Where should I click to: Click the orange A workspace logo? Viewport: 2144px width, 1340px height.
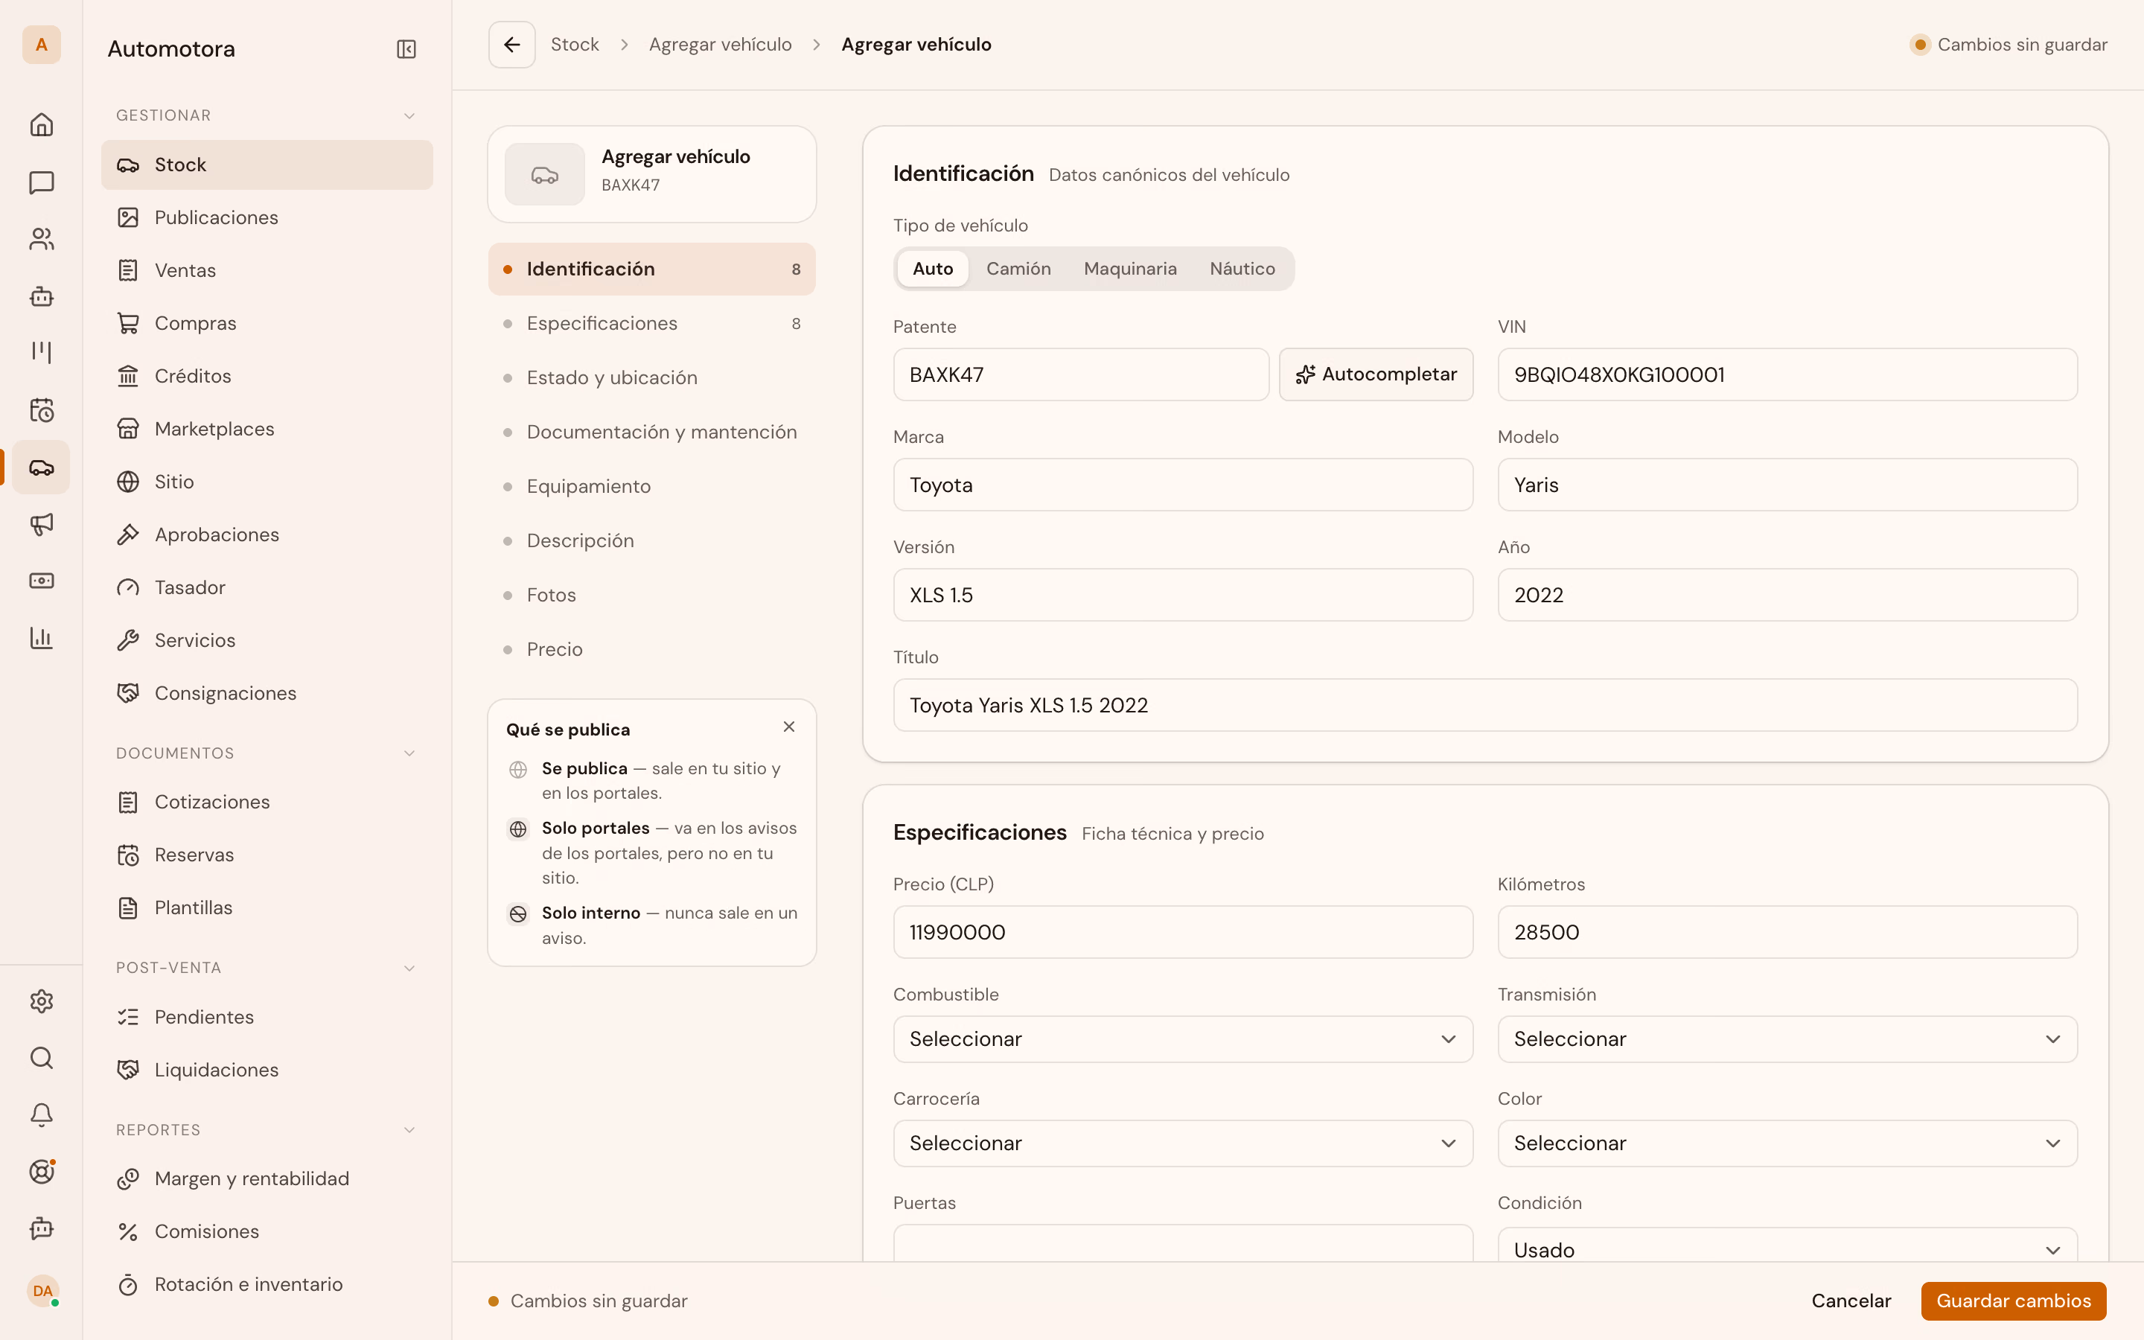click(42, 45)
